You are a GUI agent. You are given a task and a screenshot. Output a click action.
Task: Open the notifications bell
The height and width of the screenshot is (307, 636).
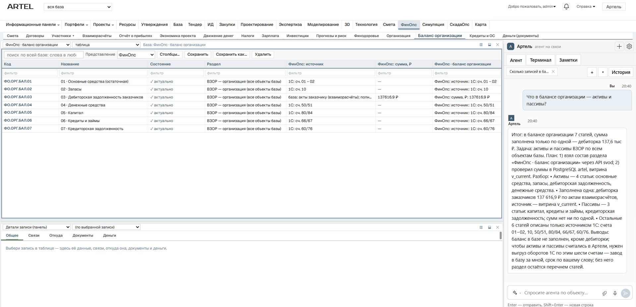pos(566,7)
